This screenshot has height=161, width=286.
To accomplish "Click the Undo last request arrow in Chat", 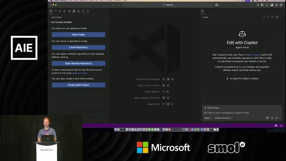I will click(264, 17).
